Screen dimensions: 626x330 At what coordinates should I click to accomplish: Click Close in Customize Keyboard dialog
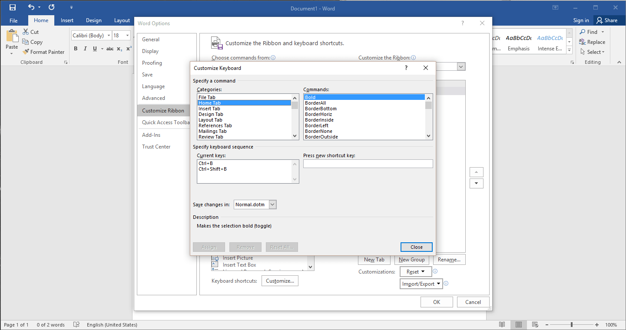tap(416, 247)
